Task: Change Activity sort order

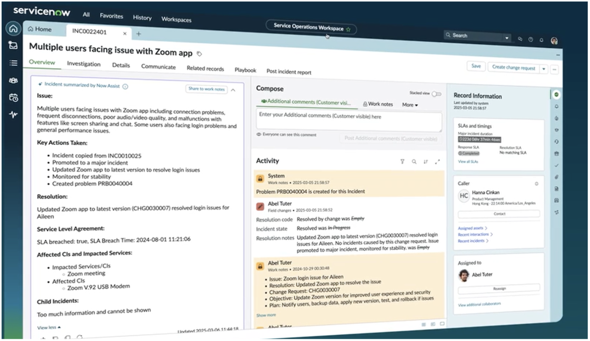Action: [x=426, y=162]
